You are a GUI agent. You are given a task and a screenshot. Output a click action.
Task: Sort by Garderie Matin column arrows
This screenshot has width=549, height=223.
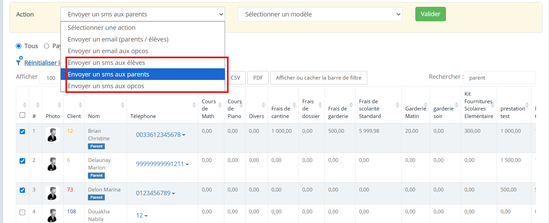pyautogui.click(x=425, y=105)
